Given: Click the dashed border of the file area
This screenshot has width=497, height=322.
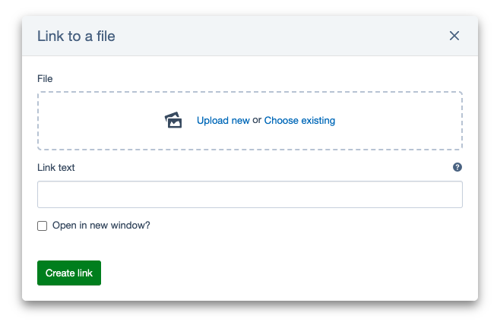Looking at the screenshot, I should [249, 93].
